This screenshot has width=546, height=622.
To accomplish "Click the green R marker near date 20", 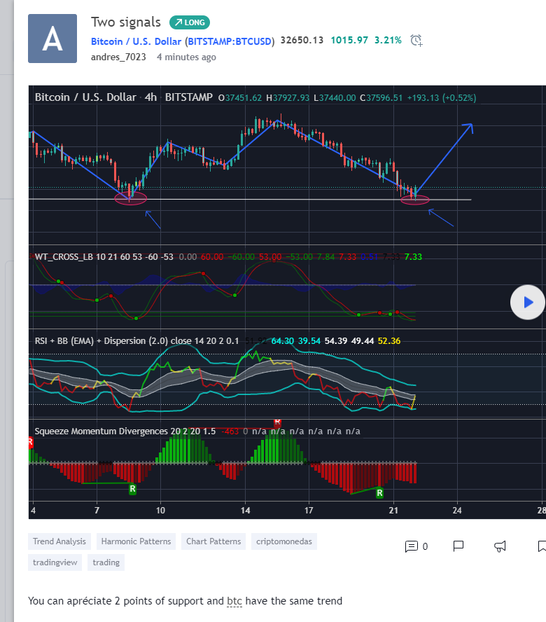I will 379,493.
